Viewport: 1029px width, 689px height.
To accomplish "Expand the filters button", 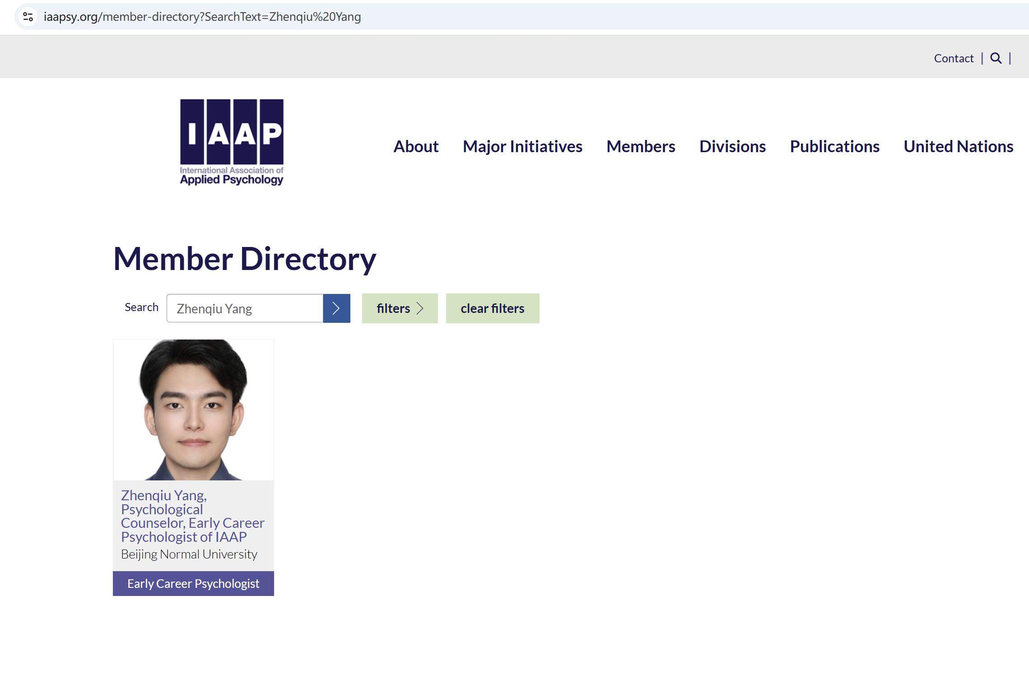I will 400,308.
